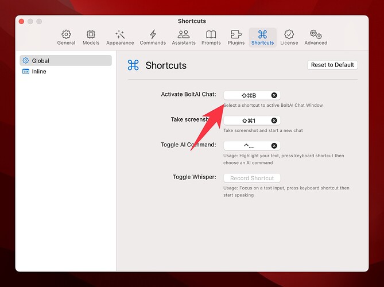The width and height of the screenshot is (384, 287).
Task: Switch to the Appearance tab
Action: pos(120,37)
